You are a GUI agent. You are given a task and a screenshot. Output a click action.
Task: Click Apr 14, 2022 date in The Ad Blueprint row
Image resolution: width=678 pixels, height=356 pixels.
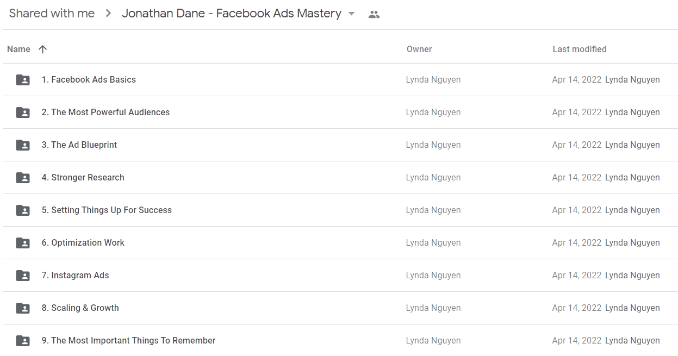tap(577, 145)
